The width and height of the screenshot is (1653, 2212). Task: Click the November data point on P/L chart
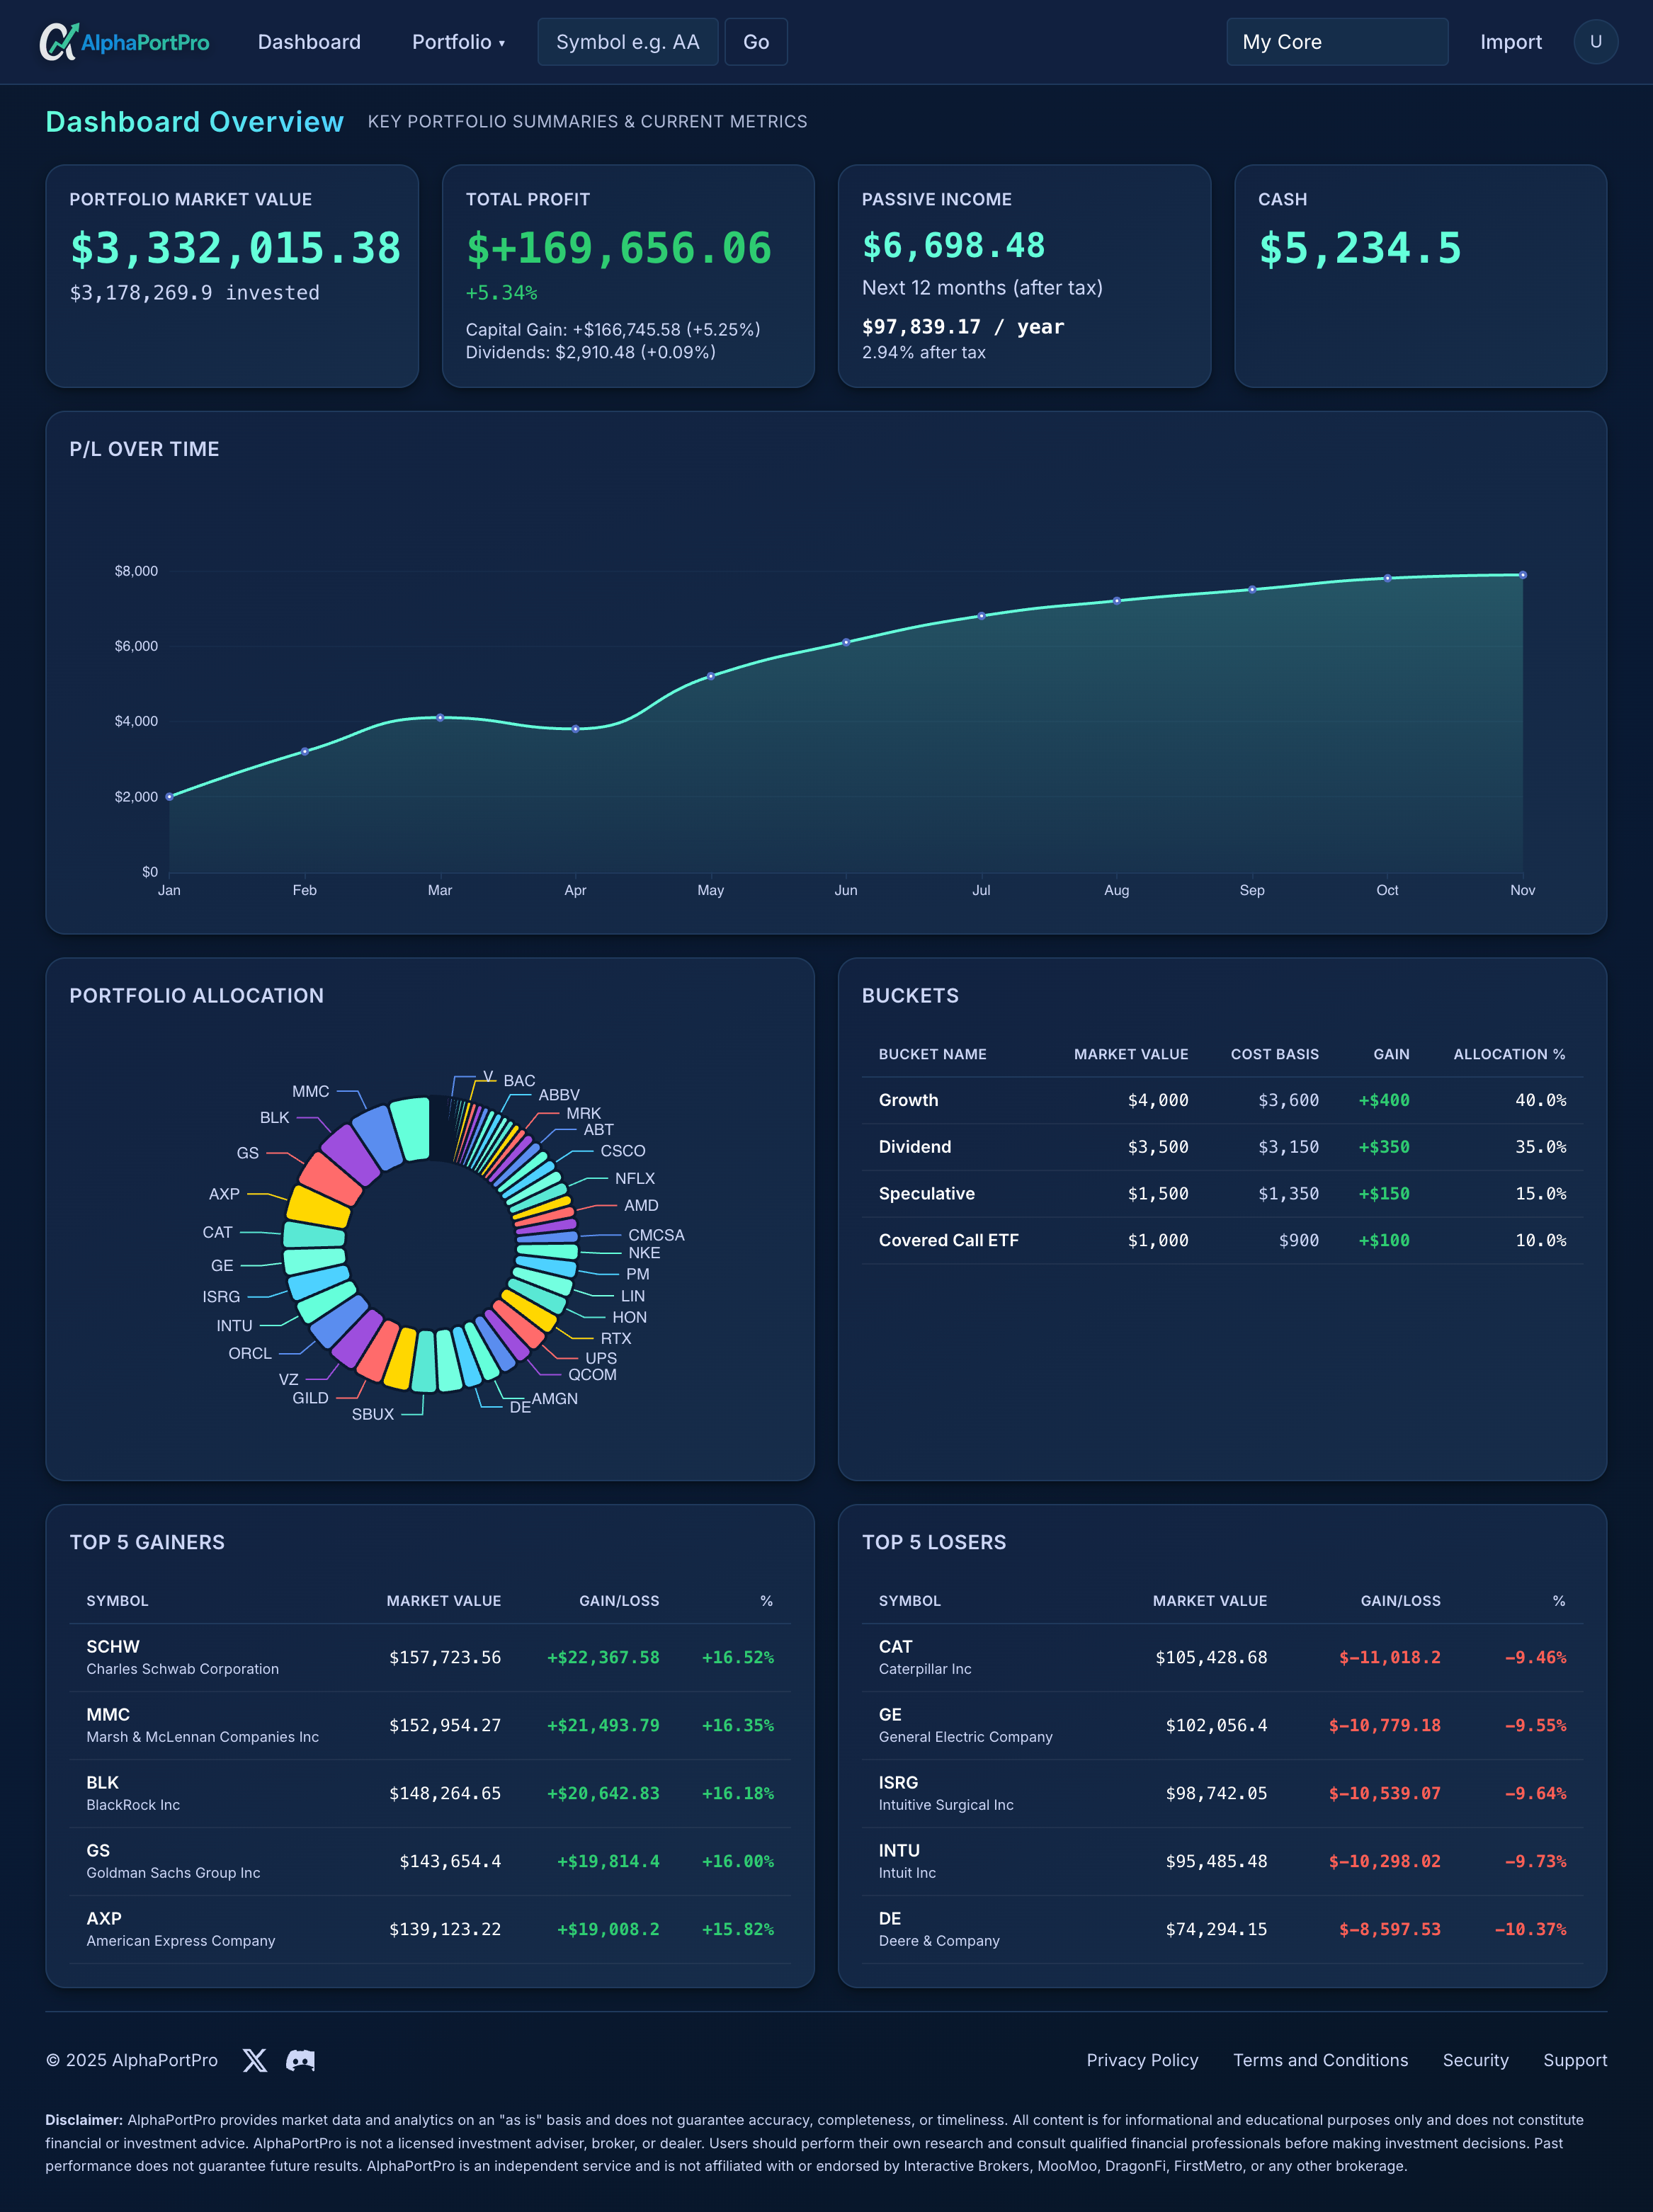coord(1522,574)
